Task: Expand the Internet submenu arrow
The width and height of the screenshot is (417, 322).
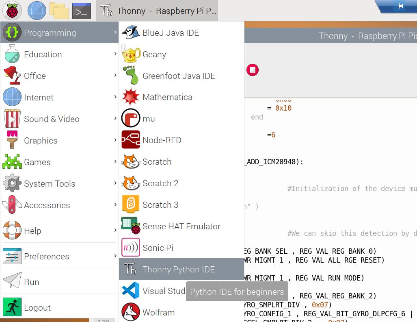Action: (115, 97)
